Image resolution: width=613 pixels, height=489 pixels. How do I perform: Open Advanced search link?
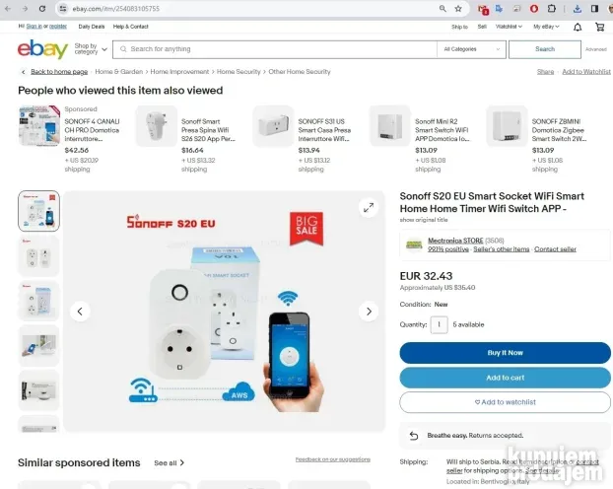coord(596,49)
